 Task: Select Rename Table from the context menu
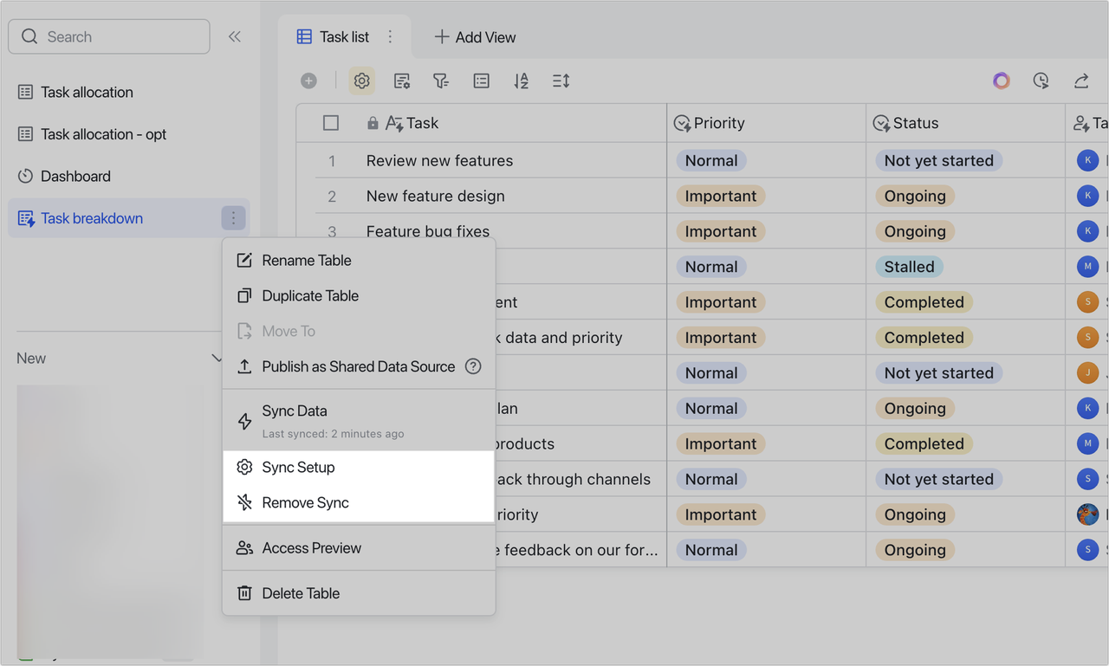pos(305,260)
